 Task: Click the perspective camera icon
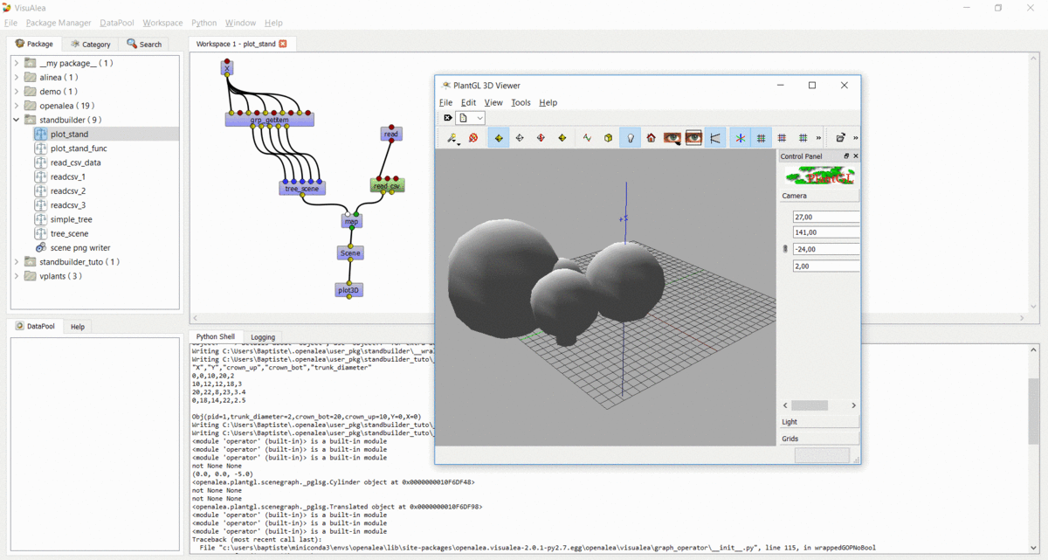click(x=715, y=138)
